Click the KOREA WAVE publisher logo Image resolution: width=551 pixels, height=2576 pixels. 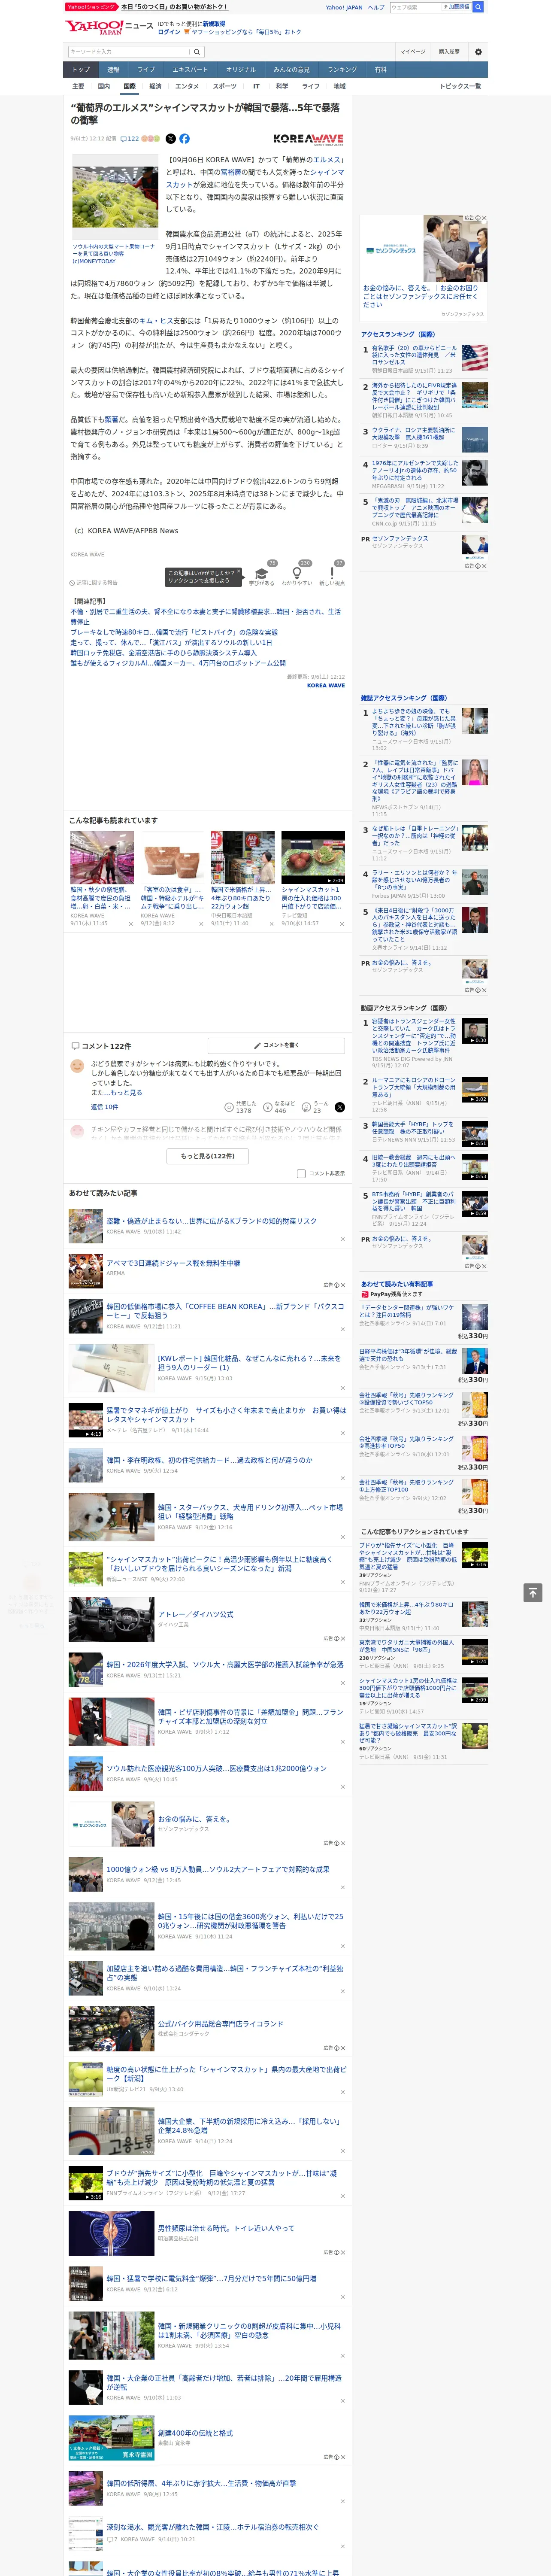(x=308, y=139)
